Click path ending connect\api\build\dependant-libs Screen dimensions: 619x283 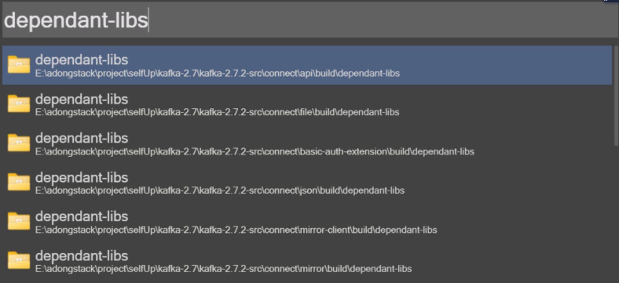(x=218, y=74)
